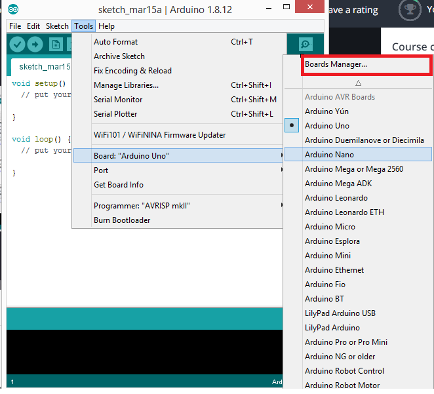
Task: Click the Arduino logo in title bar
Action: [13, 10]
